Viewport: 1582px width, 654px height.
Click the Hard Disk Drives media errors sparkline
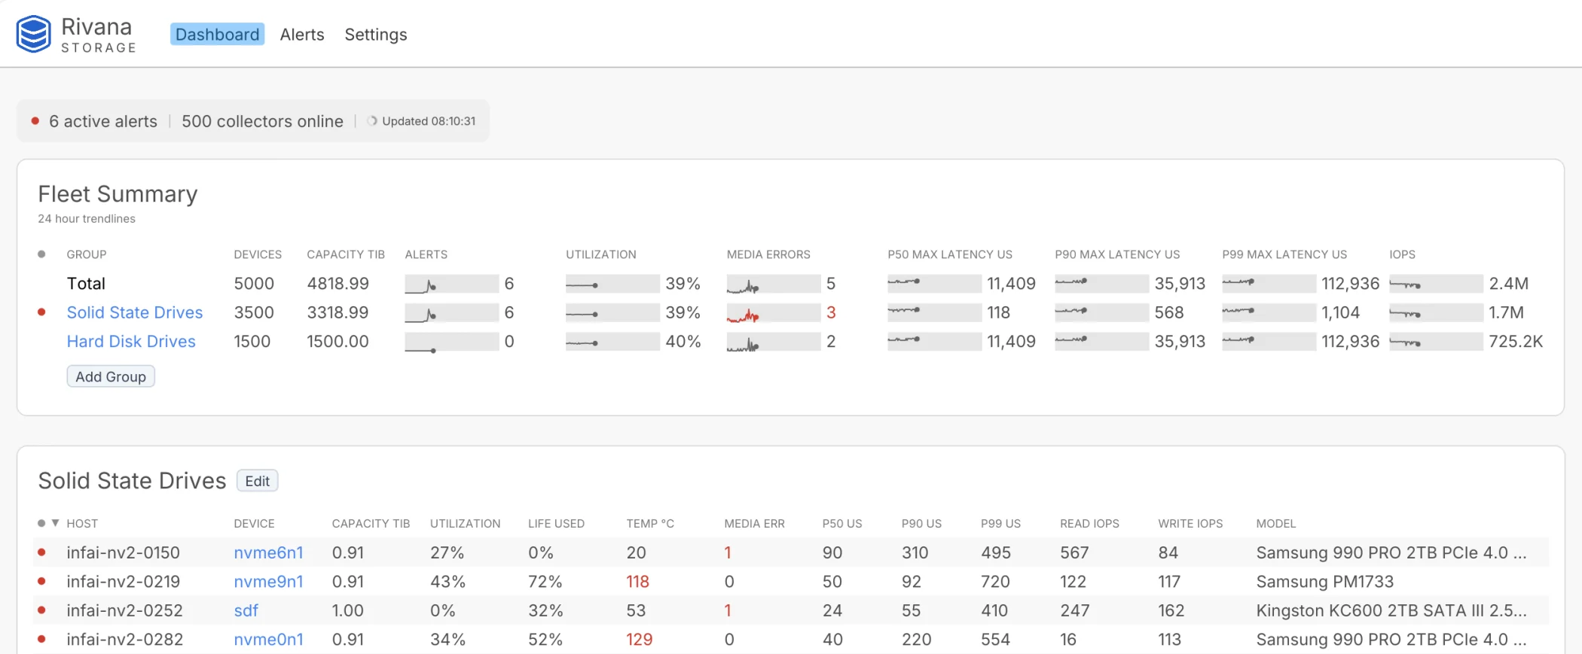click(773, 342)
